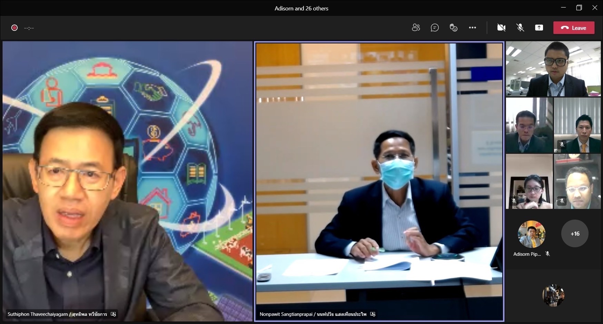Click the red recording indicator
Viewport: 603px width, 324px height.
(14, 28)
